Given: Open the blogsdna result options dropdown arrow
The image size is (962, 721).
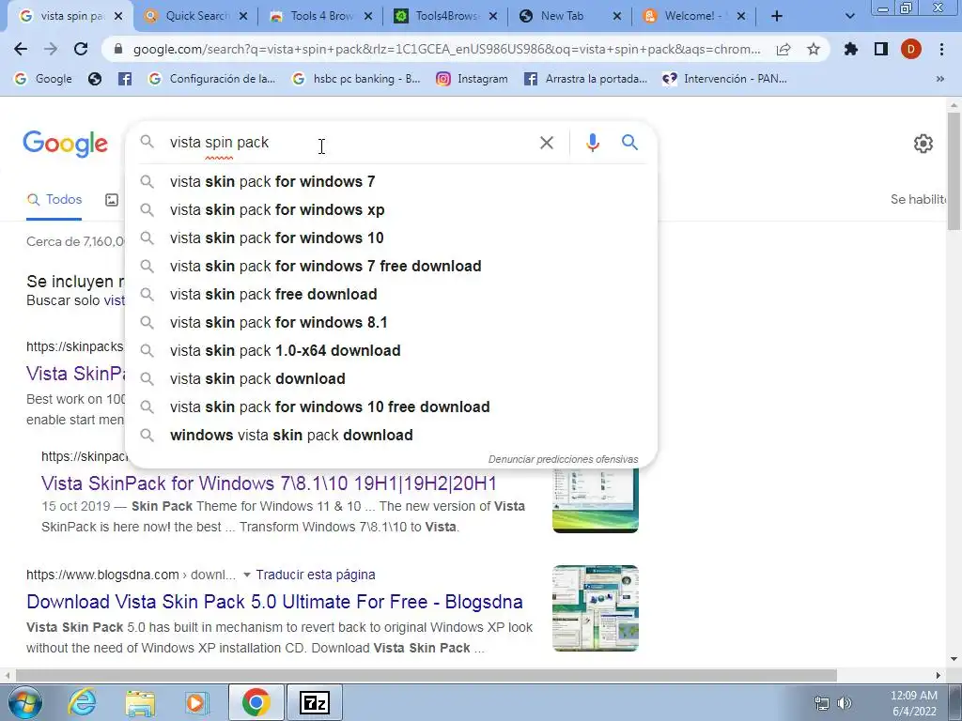Looking at the screenshot, I should 247,575.
